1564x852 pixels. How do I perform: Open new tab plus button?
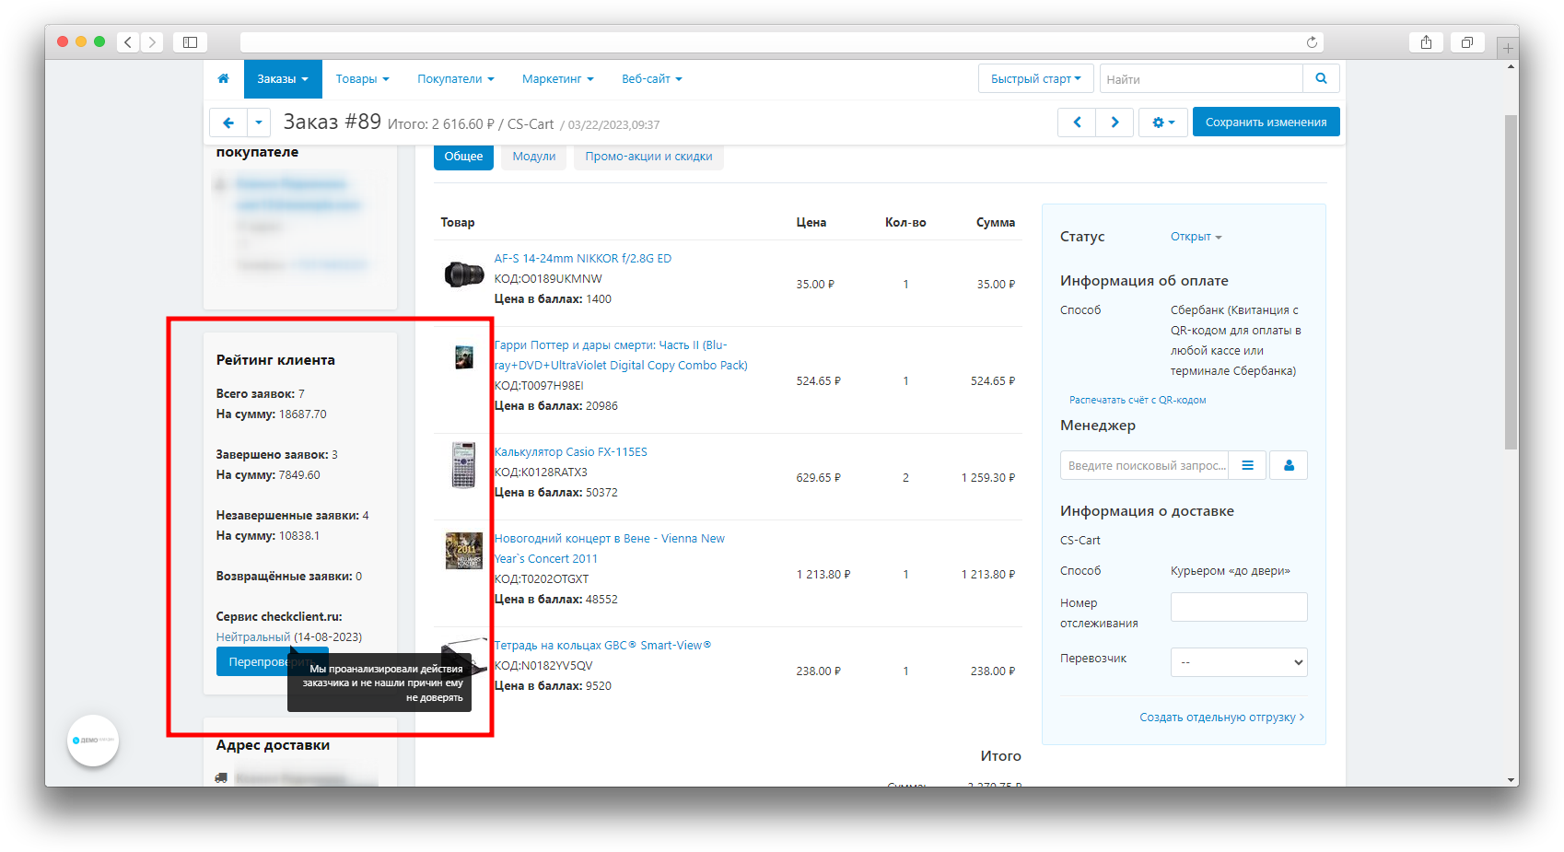(1508, 48)
